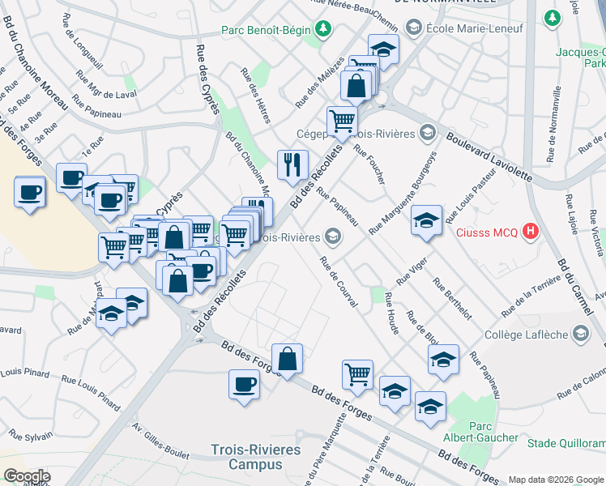Click the Av. Gilles-Boulet street label

[160, 441]
